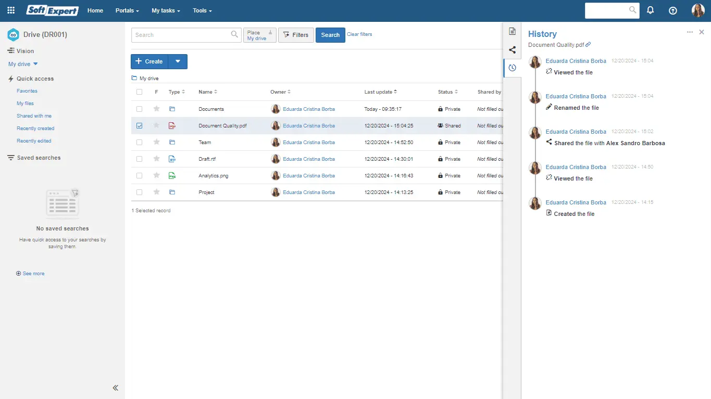The image size is (711, 399).
Task: Open the Place My drive selector
Action: (259, 35)
